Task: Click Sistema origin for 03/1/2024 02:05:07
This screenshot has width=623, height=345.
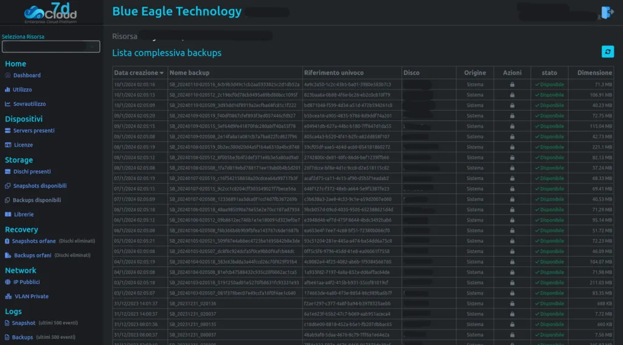Action: point(475,293)
